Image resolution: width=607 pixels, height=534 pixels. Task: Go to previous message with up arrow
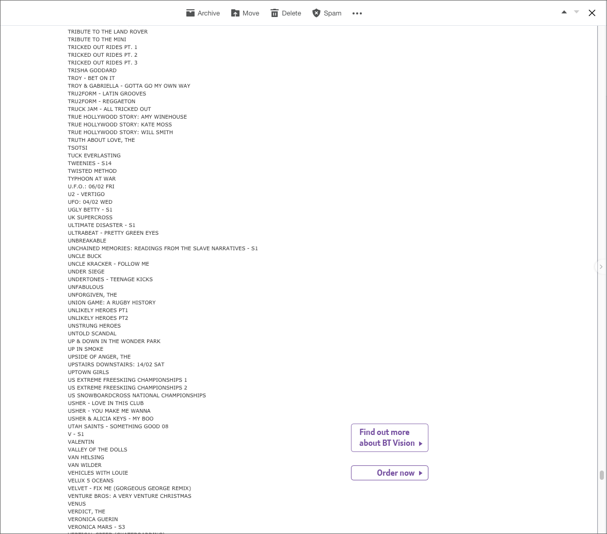pos(564,12)
